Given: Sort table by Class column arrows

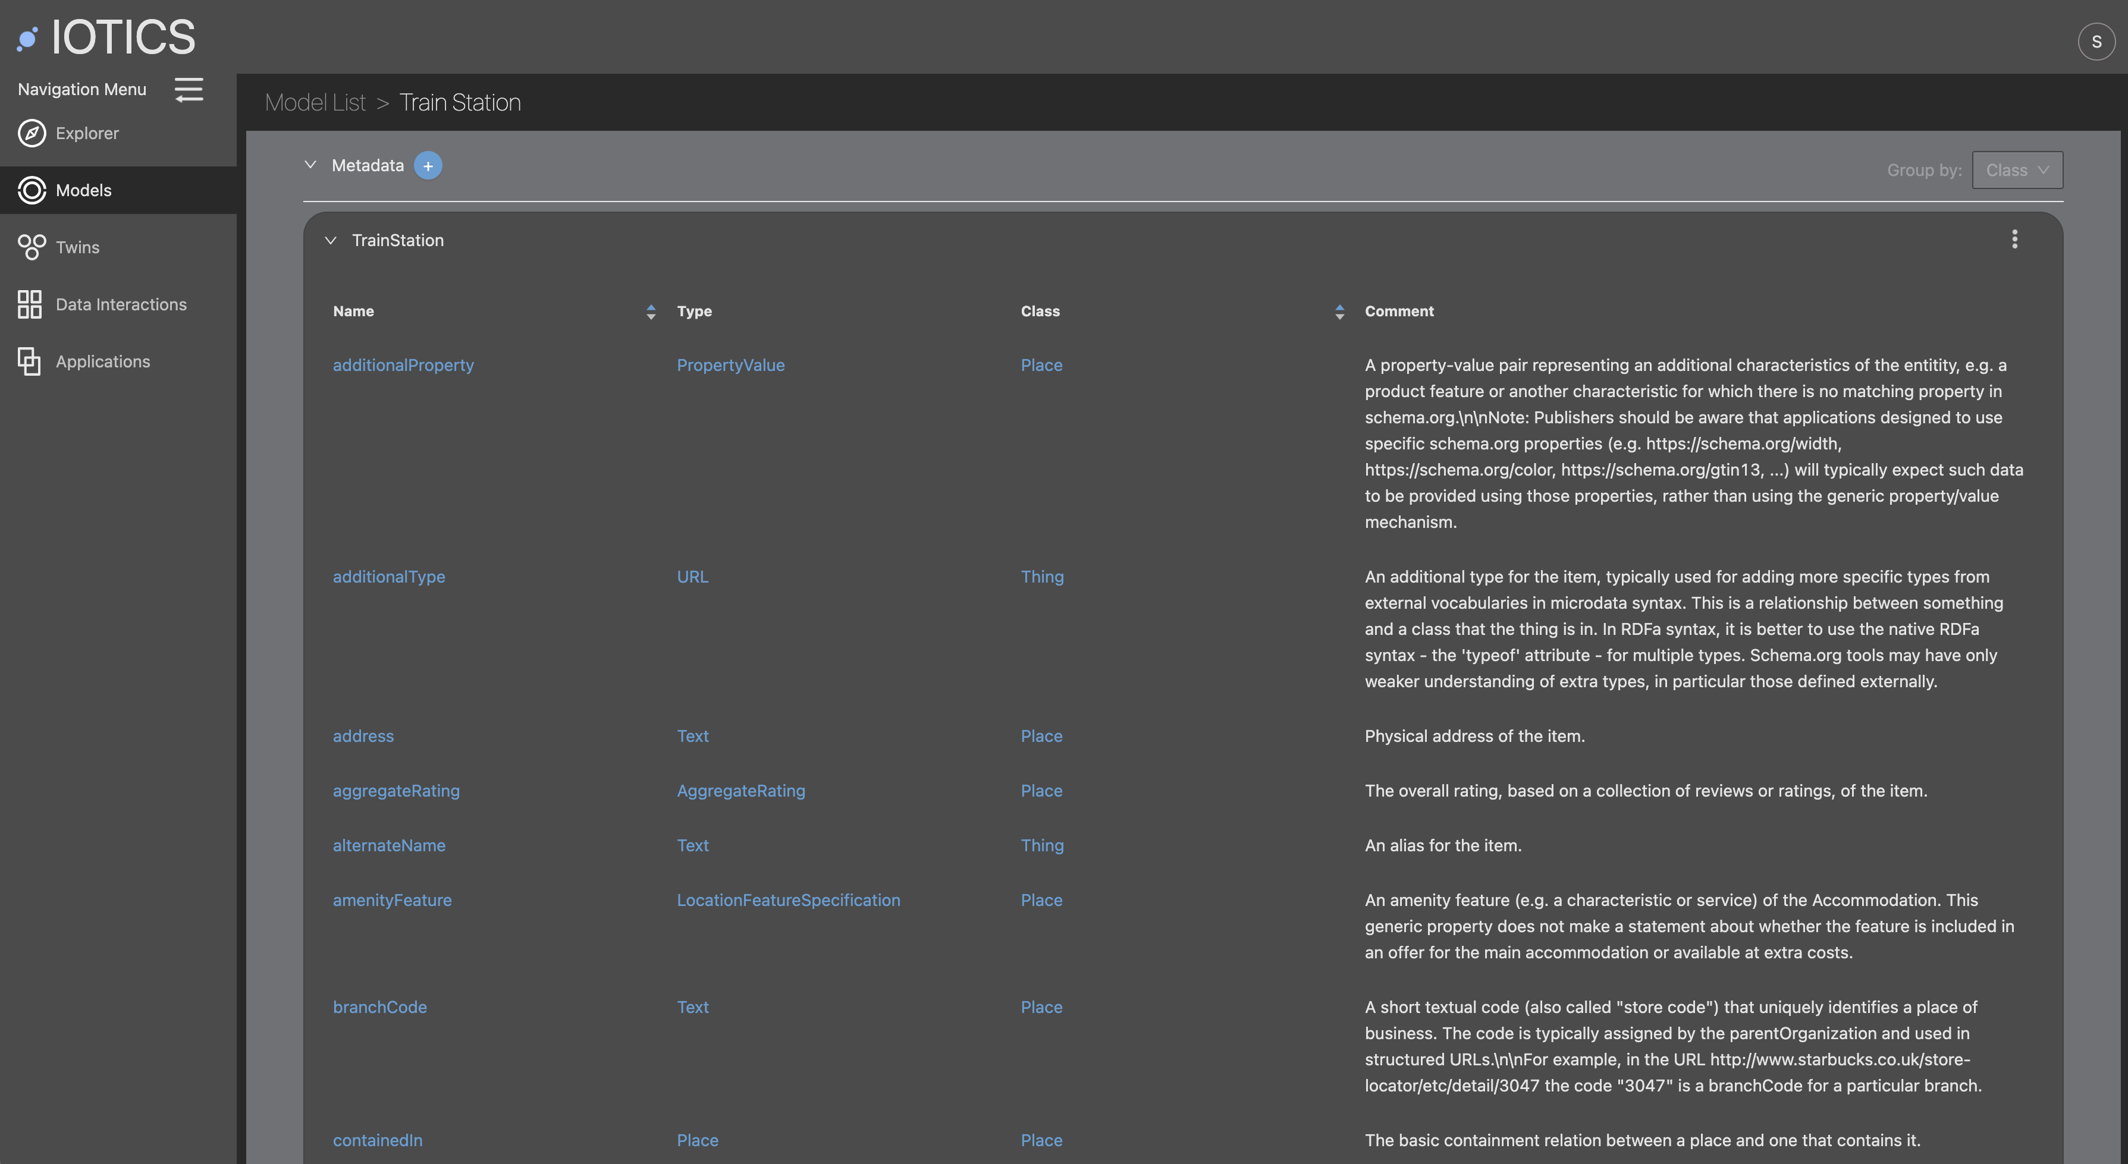Looking at the screenshot, I should 1339,312.
